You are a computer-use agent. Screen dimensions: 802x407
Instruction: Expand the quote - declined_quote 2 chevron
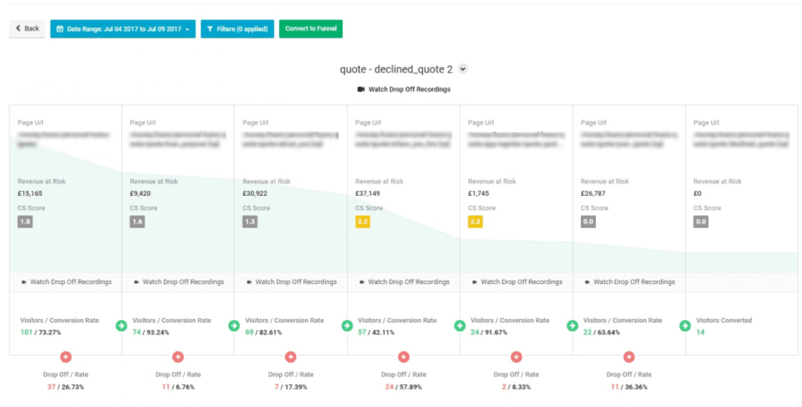[463, 69]
